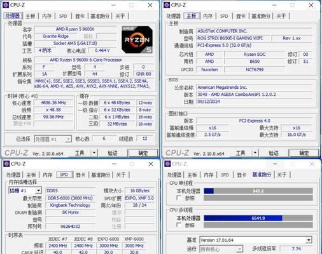Click the bus speed value 99.96 MHz
This screenshot has width=322, height=254.
click(x=53, y=117)
